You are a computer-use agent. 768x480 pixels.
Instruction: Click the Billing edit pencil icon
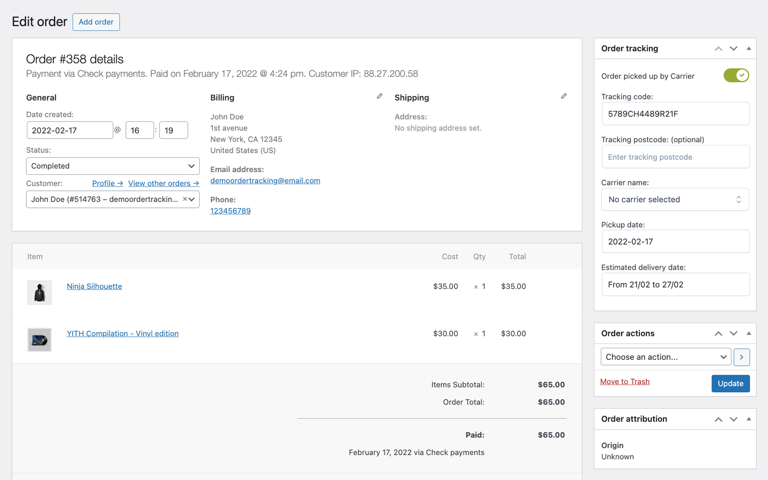[379, 96]
